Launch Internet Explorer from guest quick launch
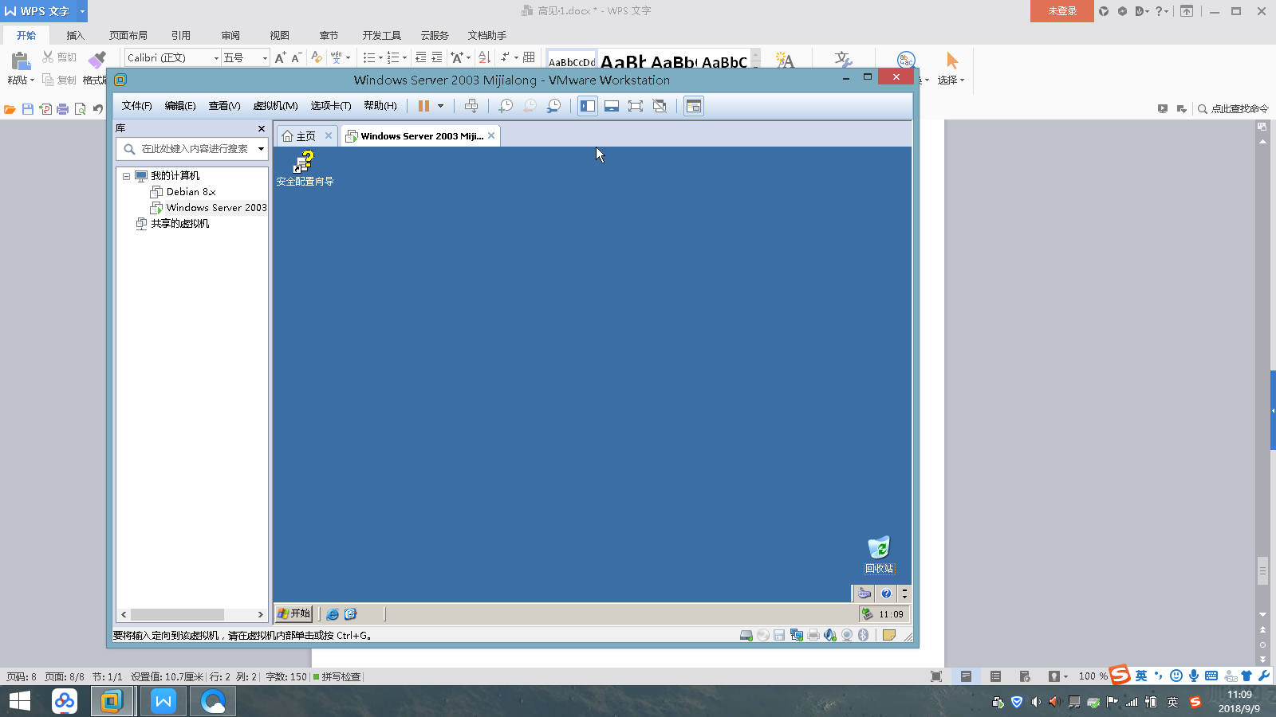1276x717 pixels. (x=333, y=614)
